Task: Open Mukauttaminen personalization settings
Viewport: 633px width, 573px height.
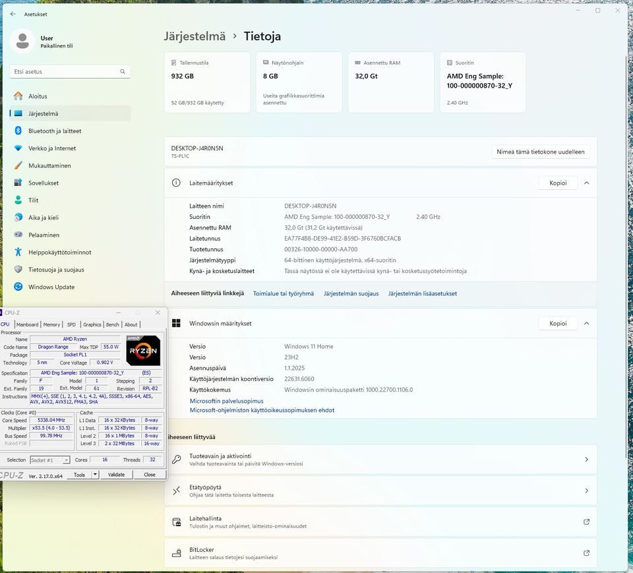Action: coord(70,166)
